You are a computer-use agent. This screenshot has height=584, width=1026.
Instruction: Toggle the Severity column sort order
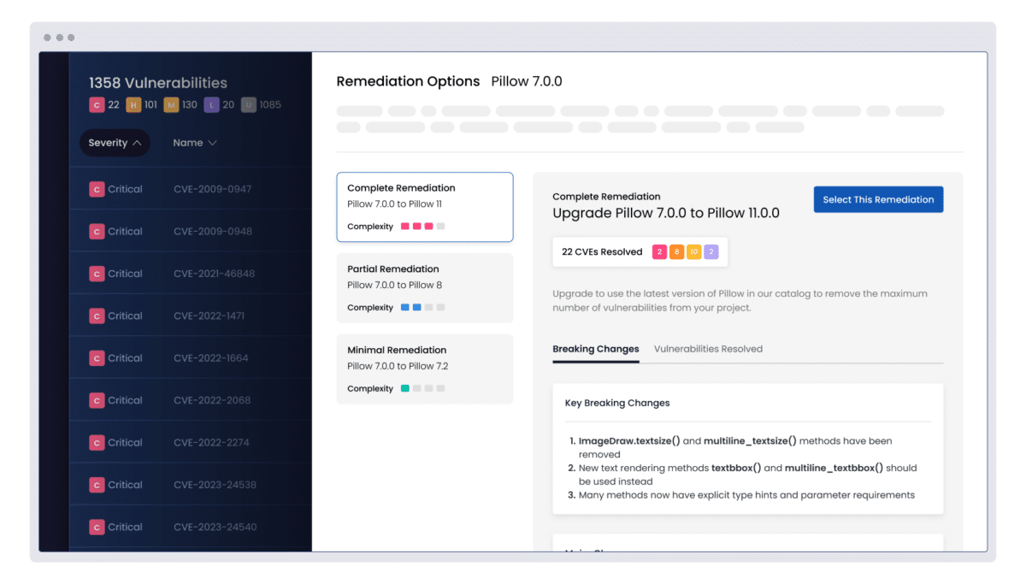115,143
